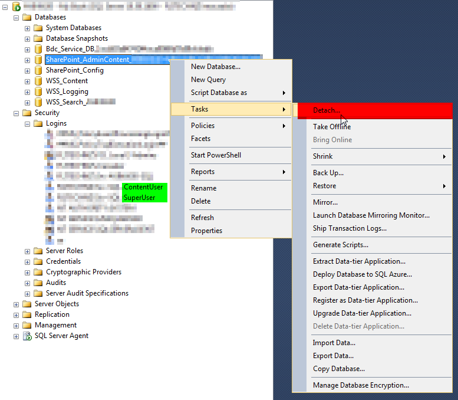Choose Delete in context menu

tap(231, 201)
